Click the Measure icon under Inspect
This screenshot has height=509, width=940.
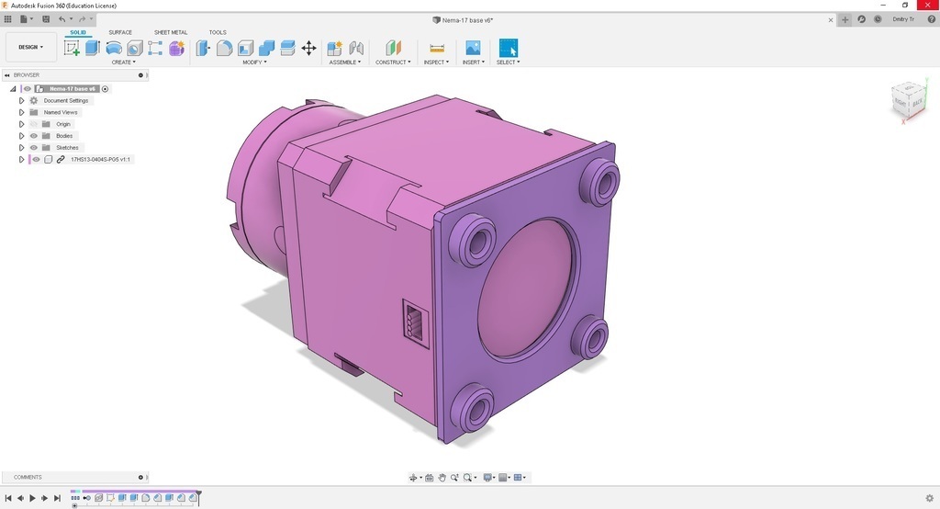point(437,48)
